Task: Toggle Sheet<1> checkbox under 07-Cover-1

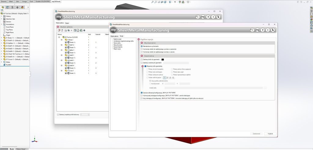Action: [x=66, y=73]
